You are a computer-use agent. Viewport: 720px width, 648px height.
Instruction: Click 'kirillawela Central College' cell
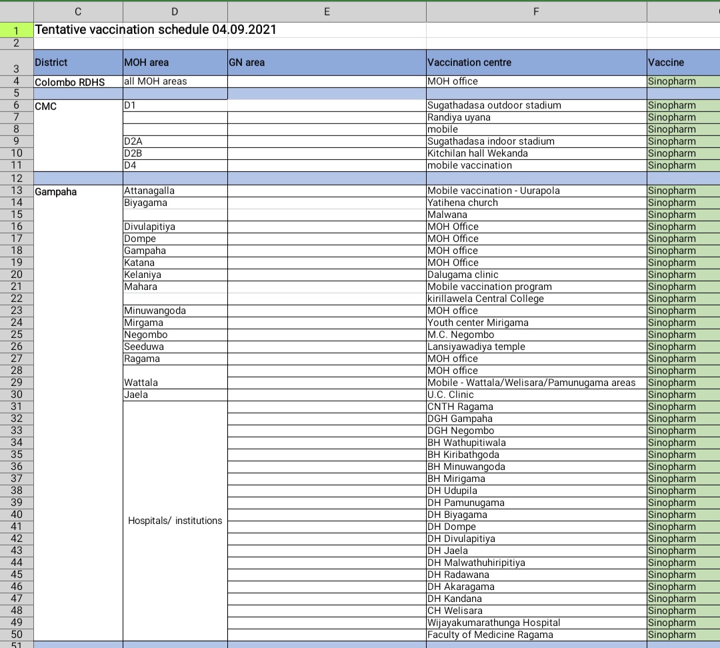tap(536, 299)
